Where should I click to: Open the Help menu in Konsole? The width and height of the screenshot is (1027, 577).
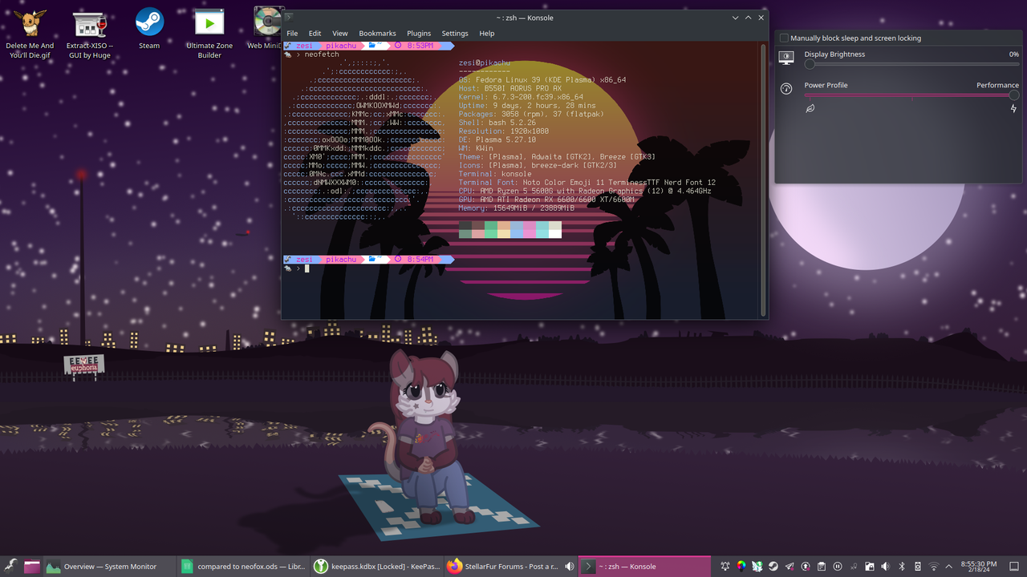pyautogui.click(x=487, y=34)
